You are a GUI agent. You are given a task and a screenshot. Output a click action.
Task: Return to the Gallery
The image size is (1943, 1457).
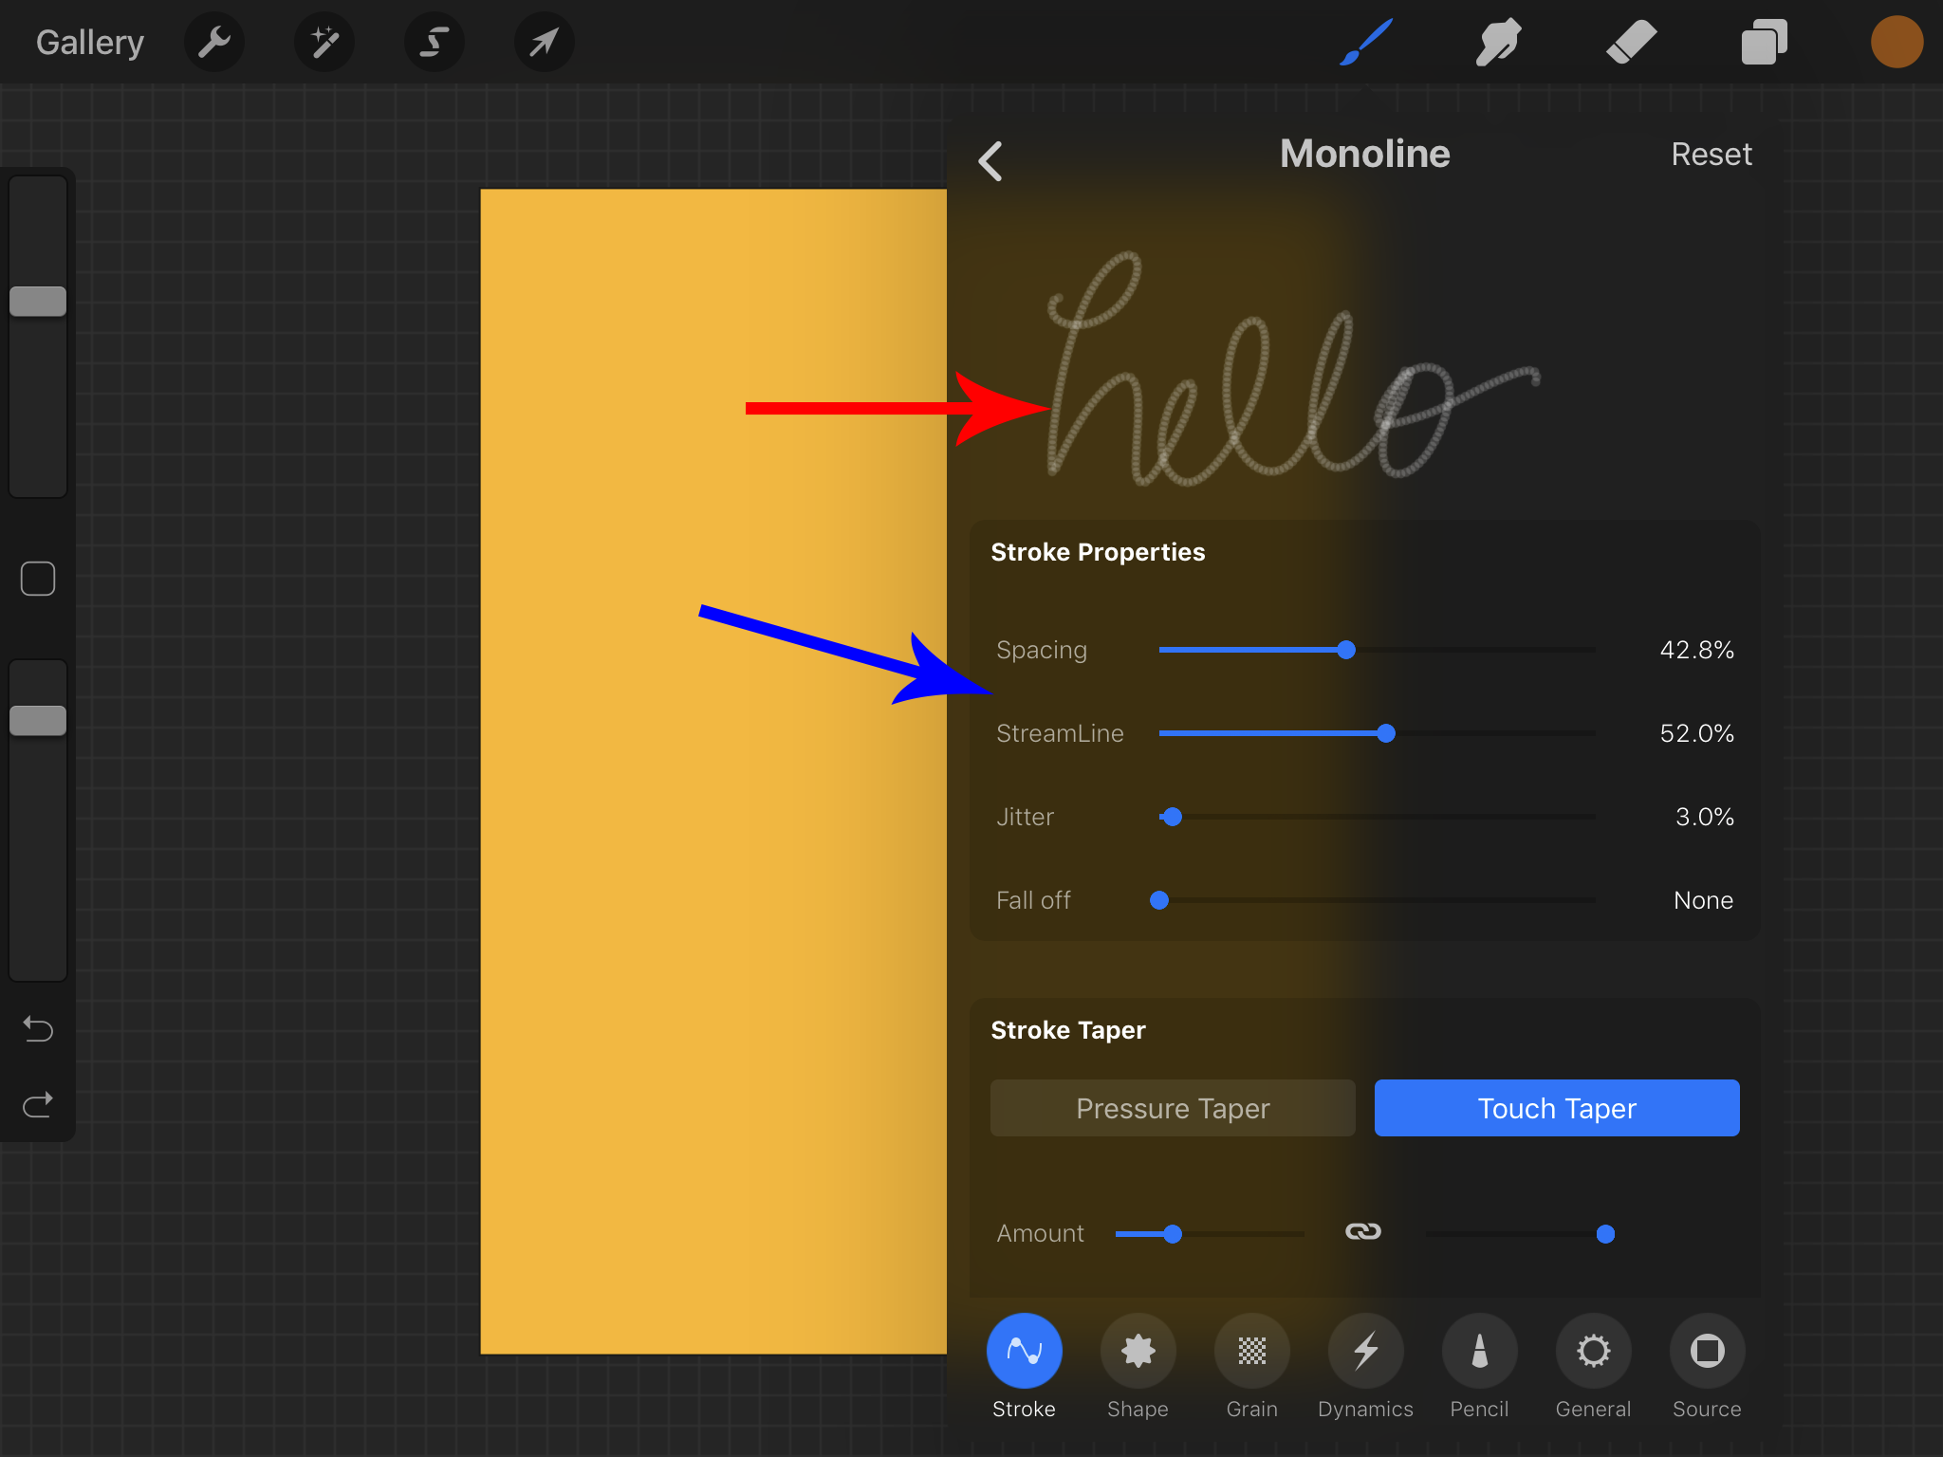point(90,42)
